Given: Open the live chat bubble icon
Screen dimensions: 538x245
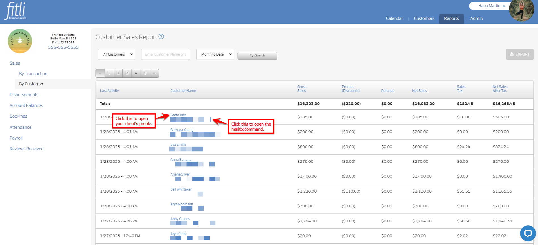Looking at the screenshot, I should (528, 233).
